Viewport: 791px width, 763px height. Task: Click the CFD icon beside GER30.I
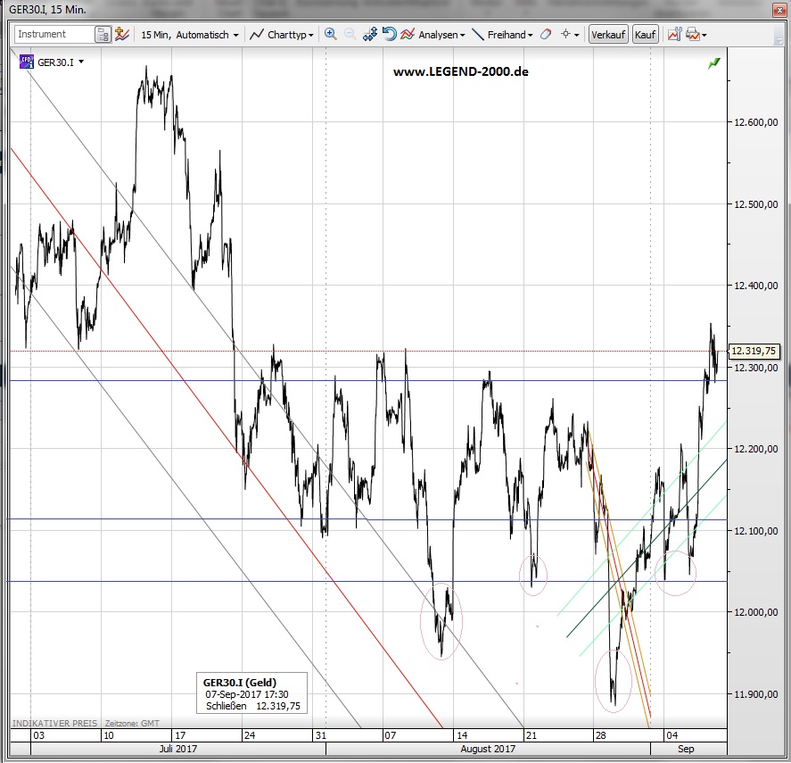click(x=26, y=62)
